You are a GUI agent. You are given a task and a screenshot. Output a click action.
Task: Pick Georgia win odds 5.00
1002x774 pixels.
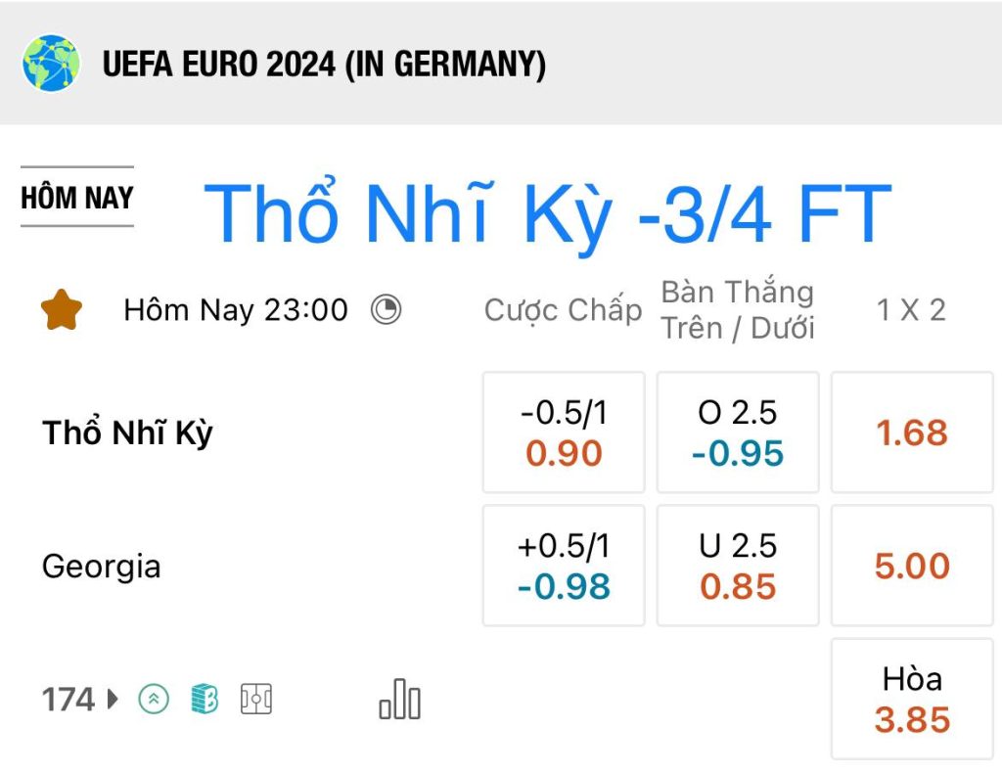[912, 566]
